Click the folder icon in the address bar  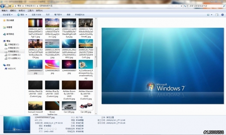click(13, 6)
